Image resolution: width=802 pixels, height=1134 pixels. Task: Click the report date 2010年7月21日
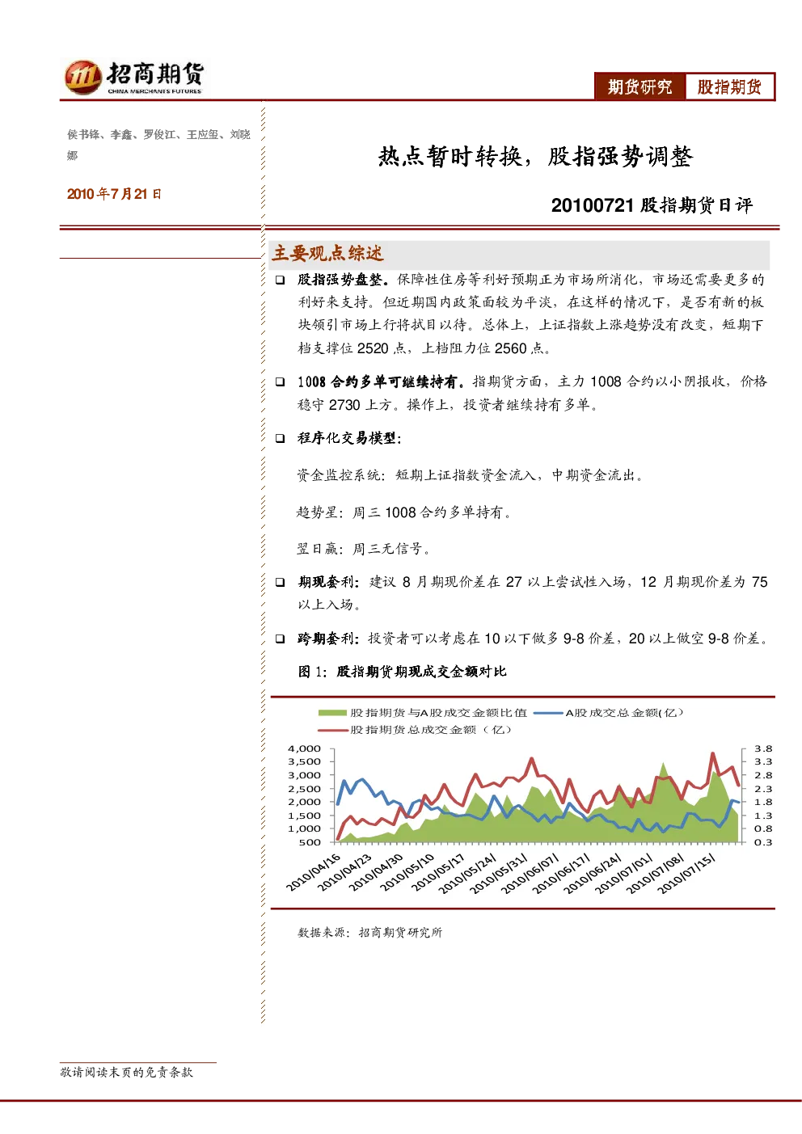(x=114, y=194)
